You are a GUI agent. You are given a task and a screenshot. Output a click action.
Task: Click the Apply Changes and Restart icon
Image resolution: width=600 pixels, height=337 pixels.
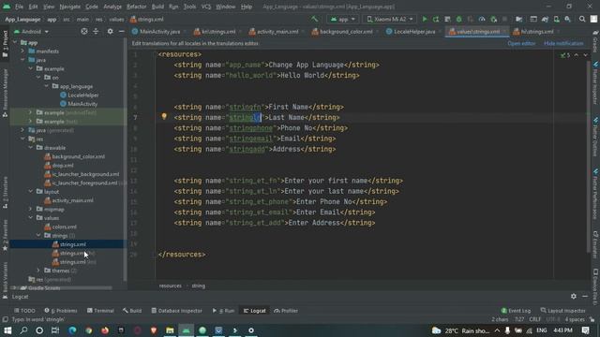point(436,19)
